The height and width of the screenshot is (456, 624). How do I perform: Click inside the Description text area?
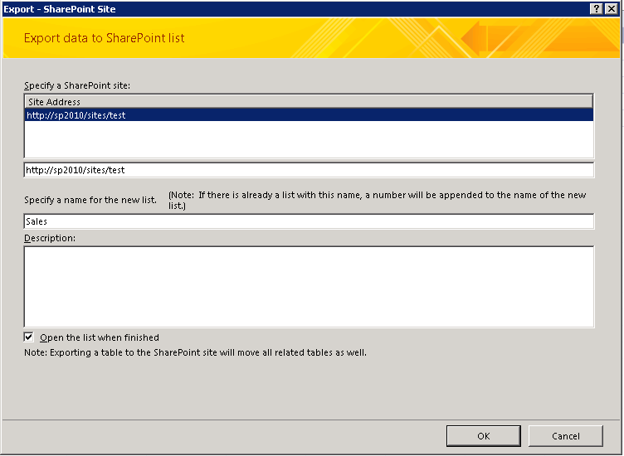309,287
